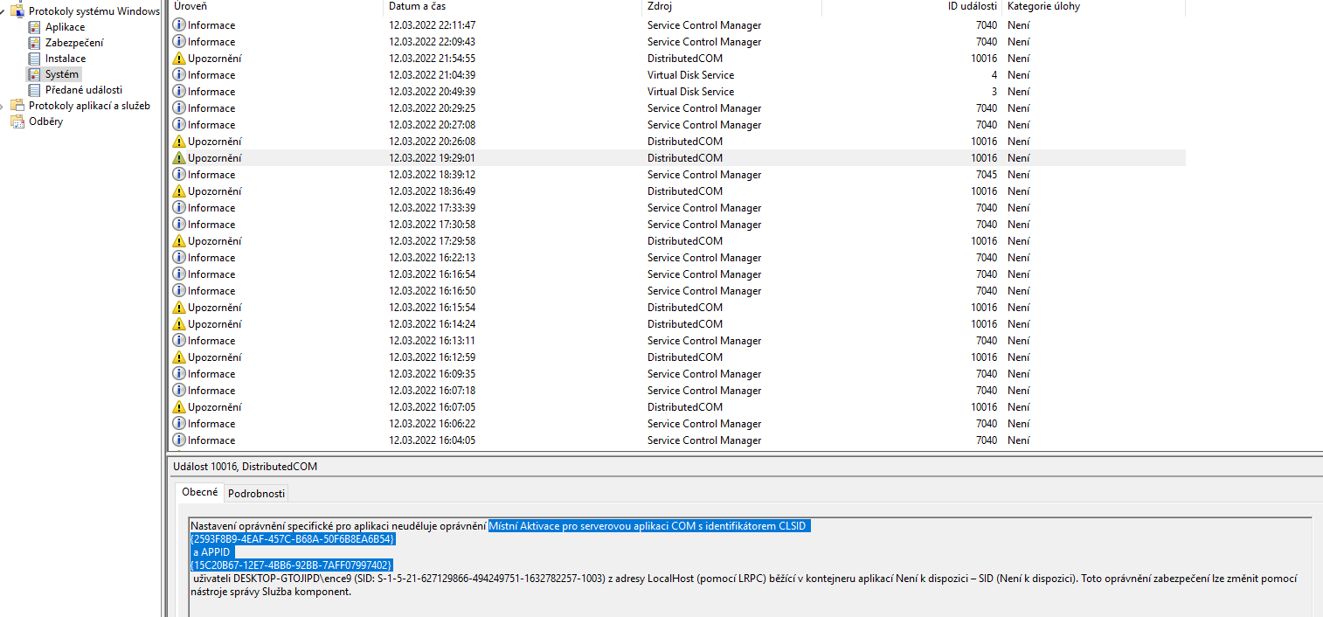
Task: Click the warning icon of the 16:12:59 event
Action: pyautogui.click(x=179, y=357)
